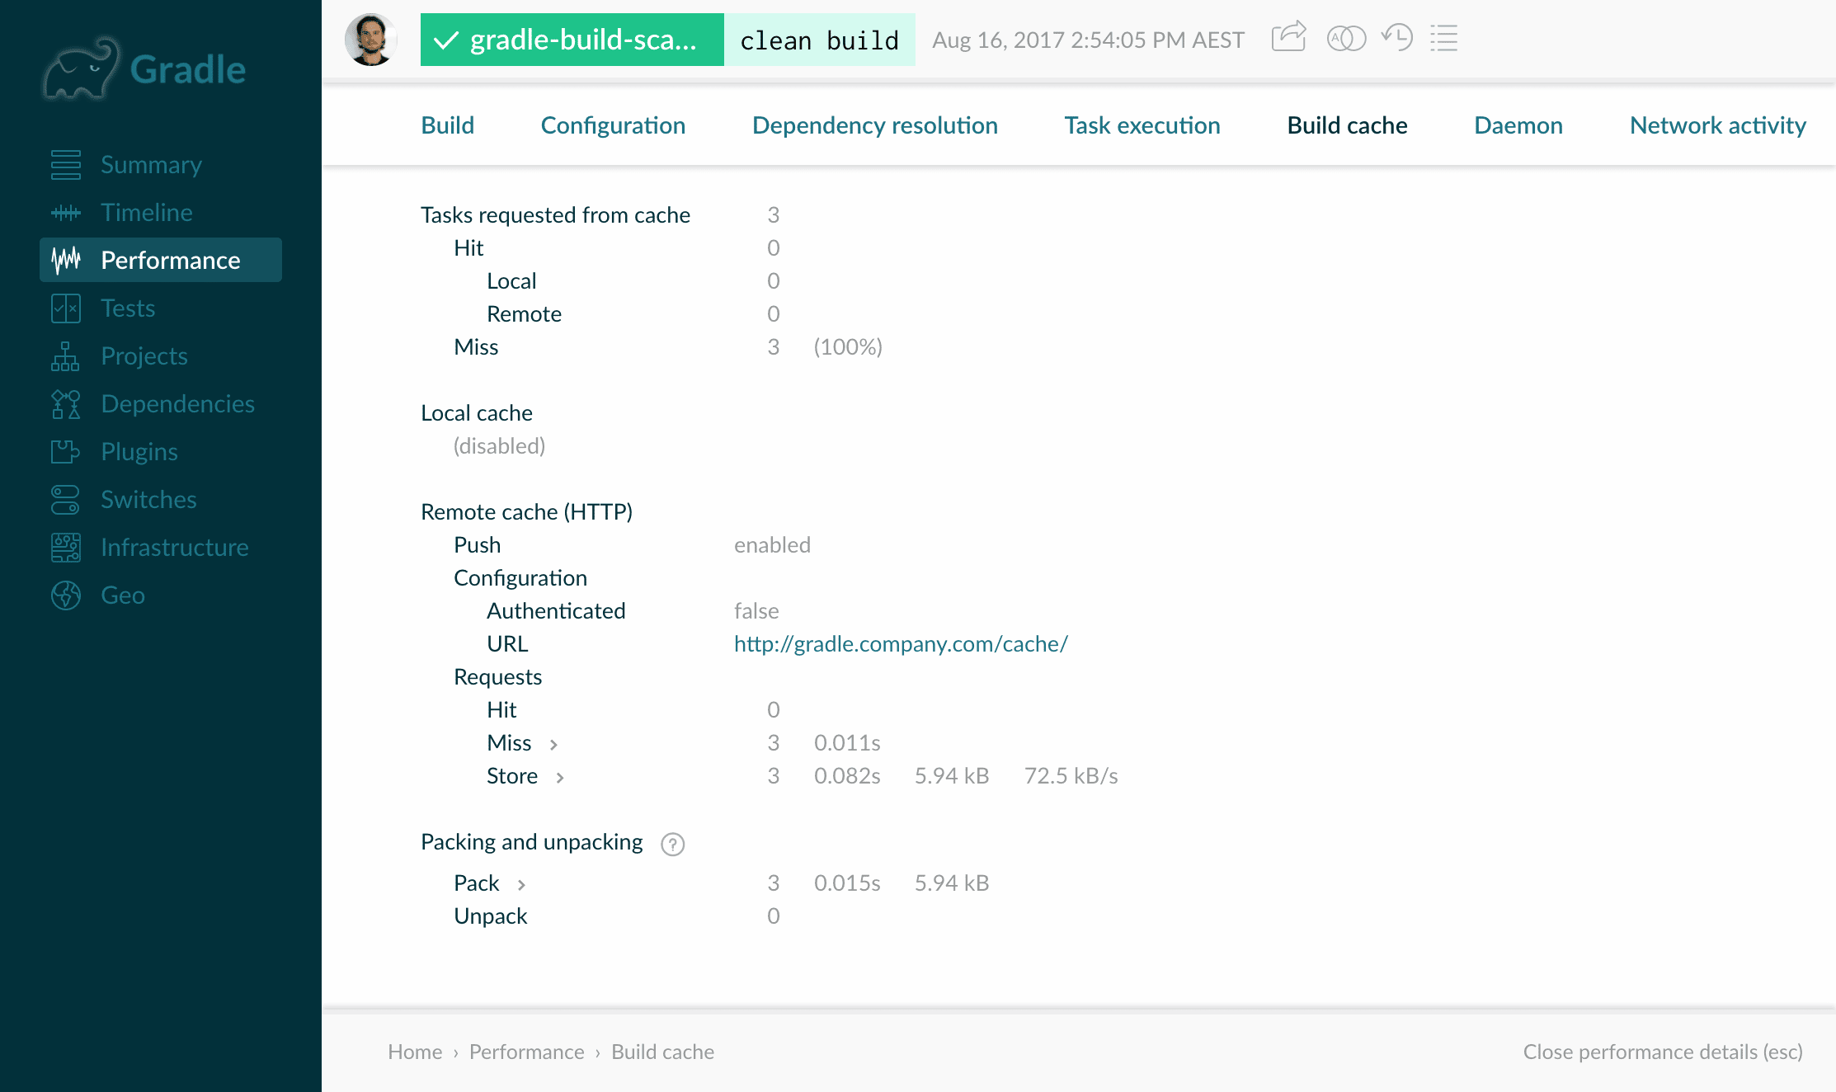Open the build history clock icon

click(1397, 37)
